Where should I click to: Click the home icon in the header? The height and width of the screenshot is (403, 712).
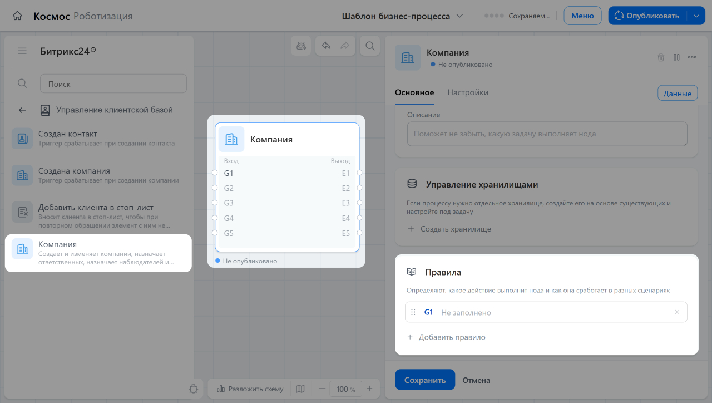[x=17, y=16]
